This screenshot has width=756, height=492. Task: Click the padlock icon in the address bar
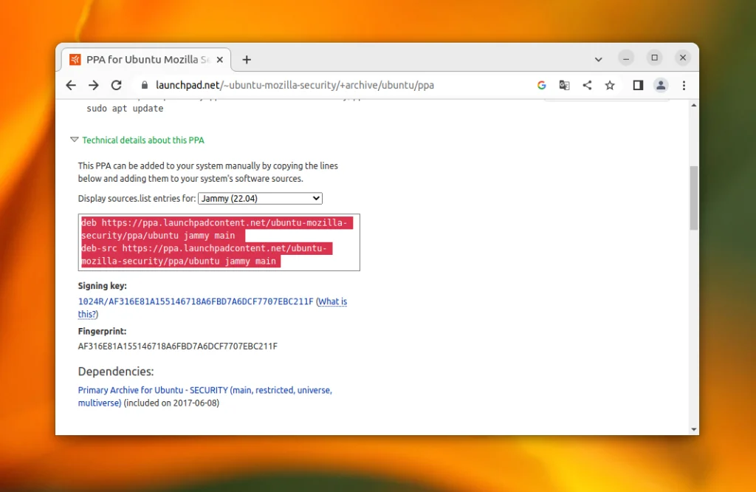click(x=145, y=85)
